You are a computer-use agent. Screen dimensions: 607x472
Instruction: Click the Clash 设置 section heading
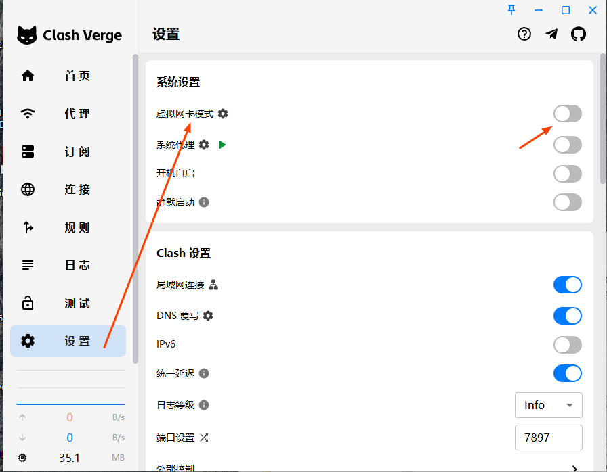tap(184, 253)
